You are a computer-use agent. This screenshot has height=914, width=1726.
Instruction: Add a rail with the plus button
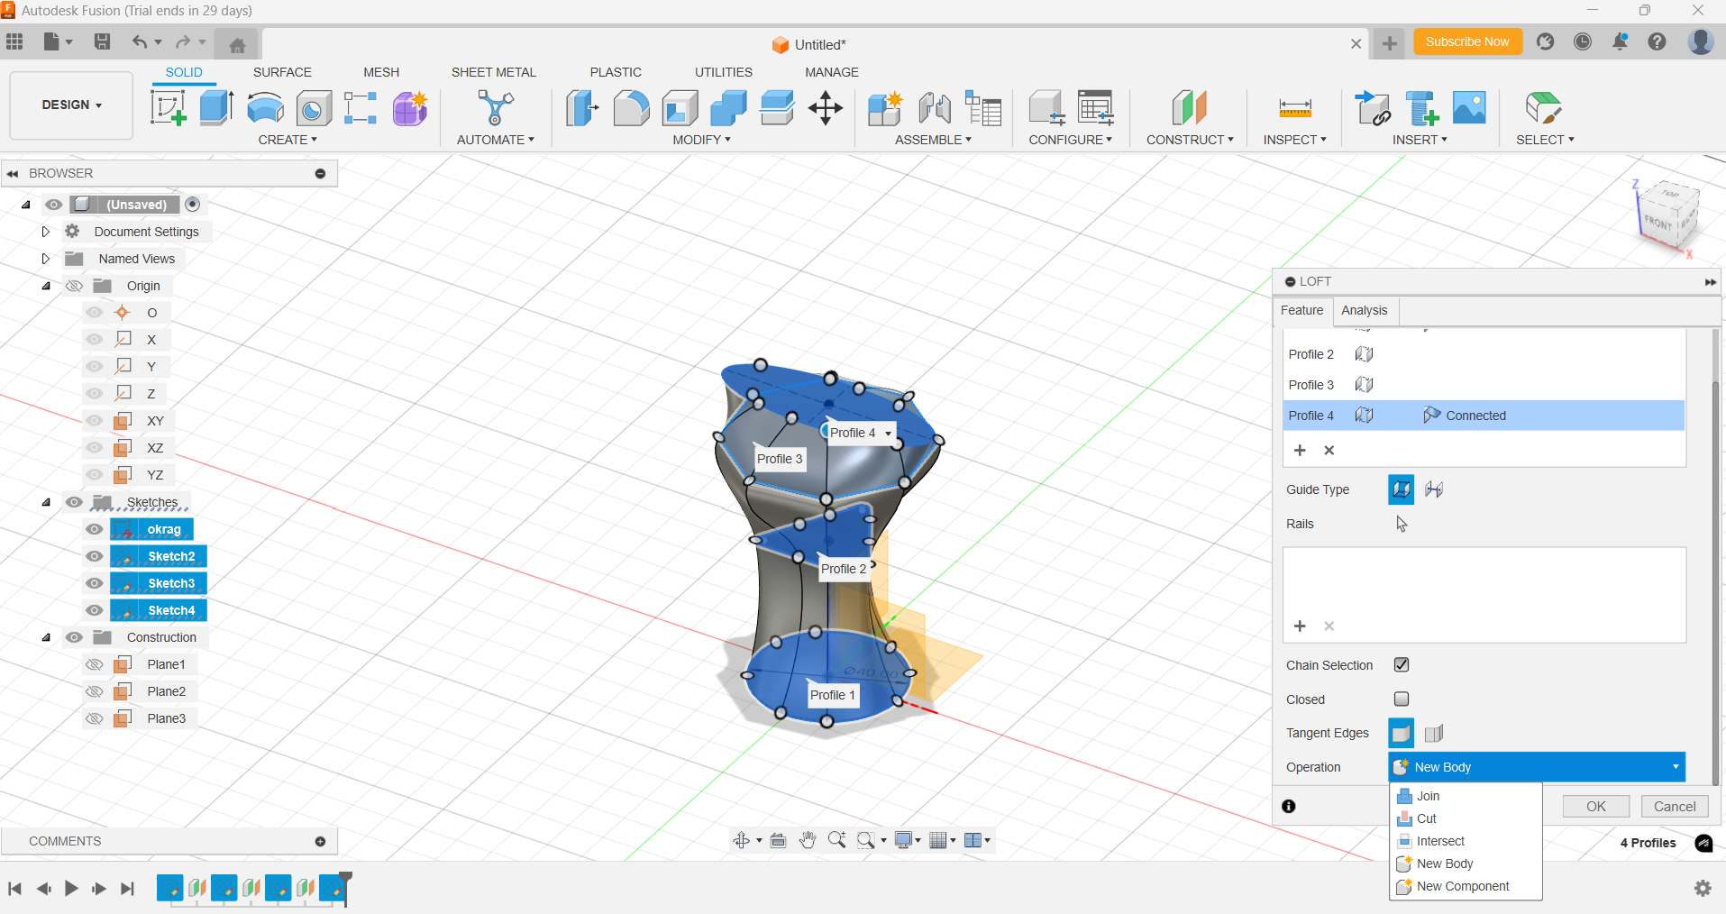[x=1300, y=626]
